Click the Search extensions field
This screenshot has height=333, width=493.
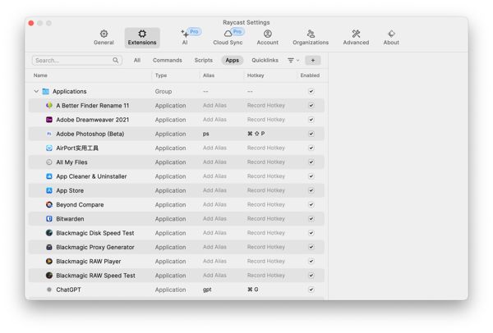pyautogui.click(x=77, y=60)
